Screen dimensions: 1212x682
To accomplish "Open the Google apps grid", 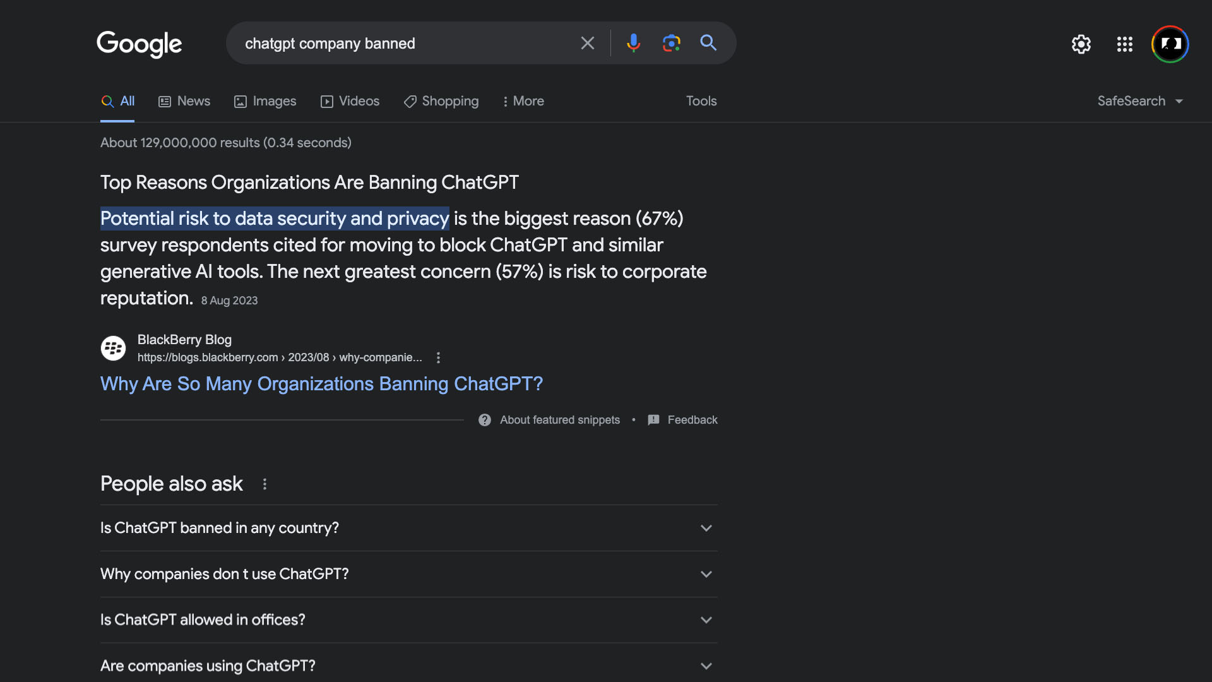I will pos(1124,44).
